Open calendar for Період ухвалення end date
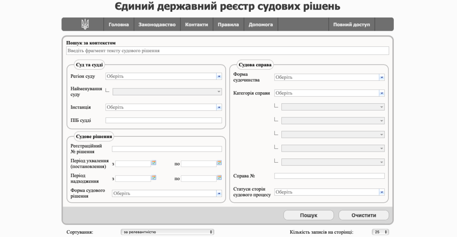The height and width of the screenshot is (237, 457). pyautogui.click(x=219, y=163)
